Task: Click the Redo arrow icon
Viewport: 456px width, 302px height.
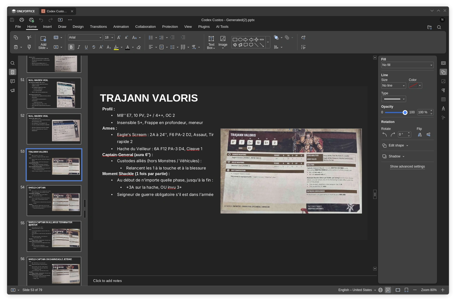Action: click(x=51, y=20)
